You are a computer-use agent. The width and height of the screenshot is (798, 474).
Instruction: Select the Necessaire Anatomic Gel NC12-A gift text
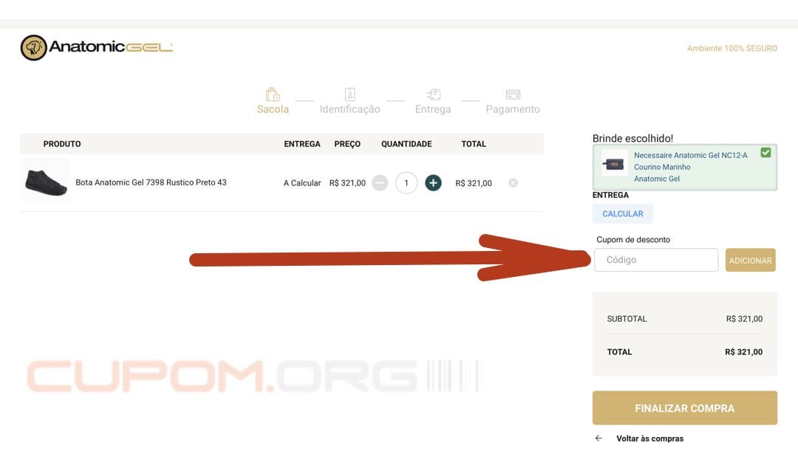[x=690, y=156]
